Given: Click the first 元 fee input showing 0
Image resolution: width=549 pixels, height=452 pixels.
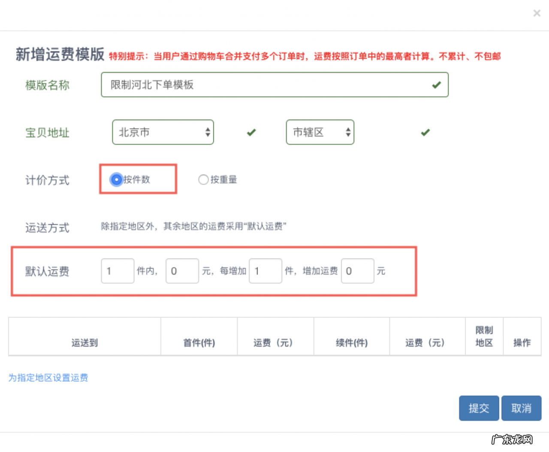Looking at the screenshot, I should [182, 271].
